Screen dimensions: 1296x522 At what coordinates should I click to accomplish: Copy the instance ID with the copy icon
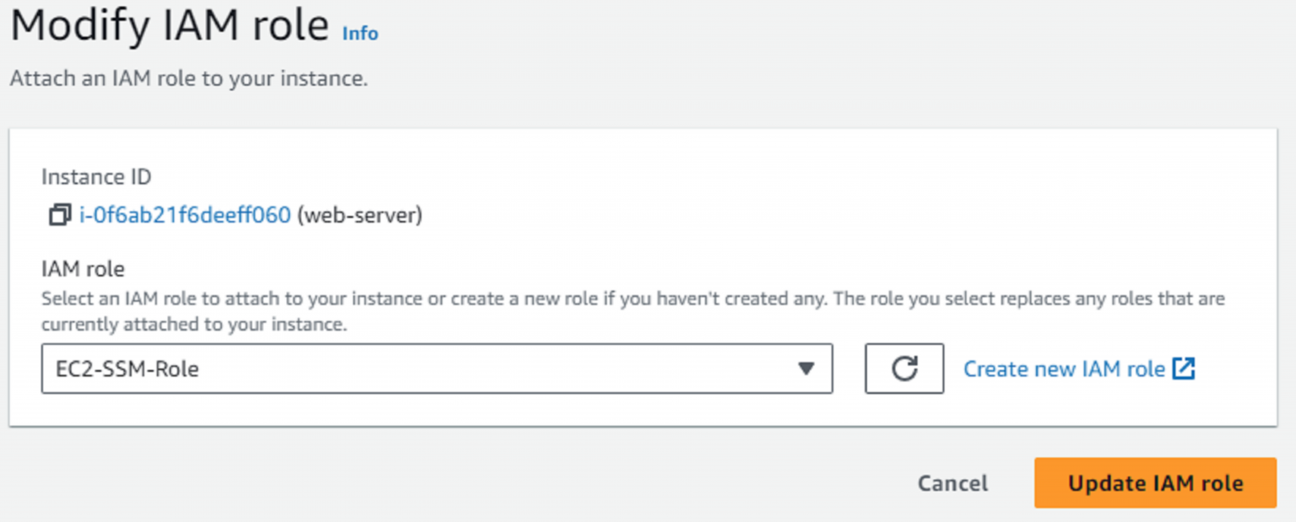pyautogui.click(x=58, y=216)
